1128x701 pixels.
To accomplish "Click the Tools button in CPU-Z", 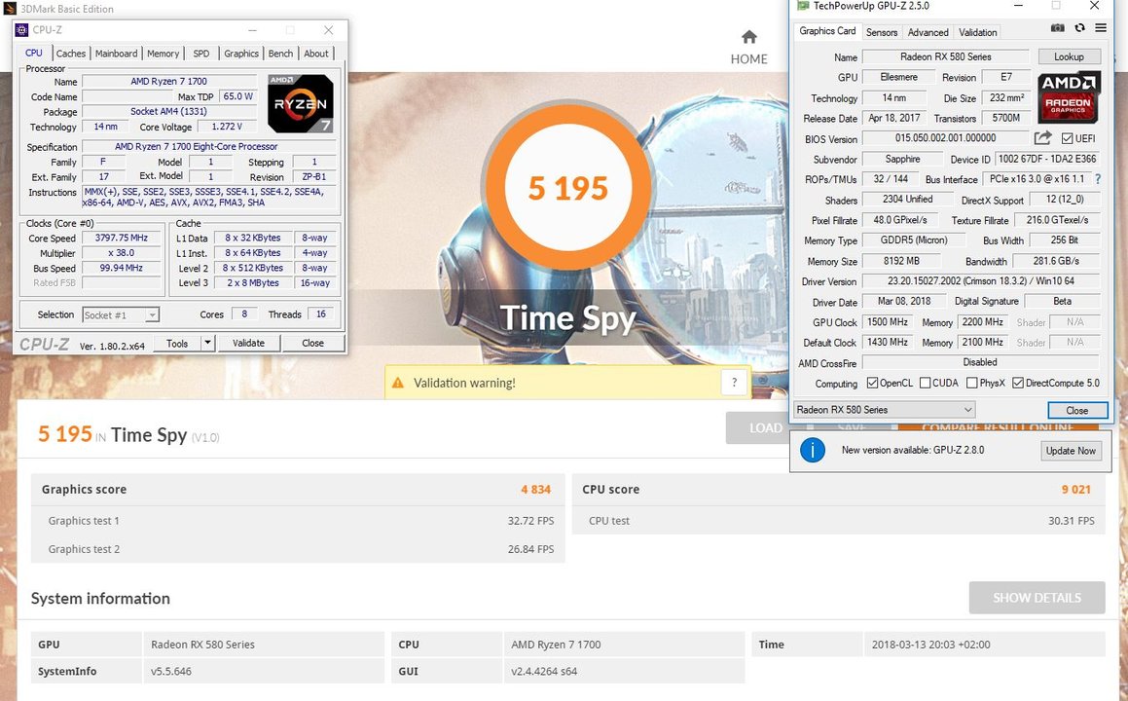I will 177,343.
